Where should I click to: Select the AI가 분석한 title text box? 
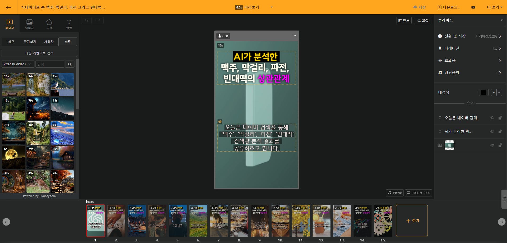[256, 67]
